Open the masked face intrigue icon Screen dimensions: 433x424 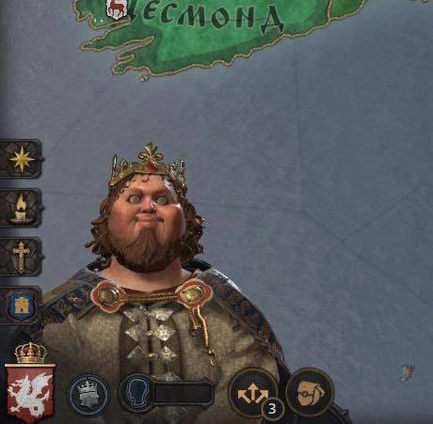click(310, 392)
